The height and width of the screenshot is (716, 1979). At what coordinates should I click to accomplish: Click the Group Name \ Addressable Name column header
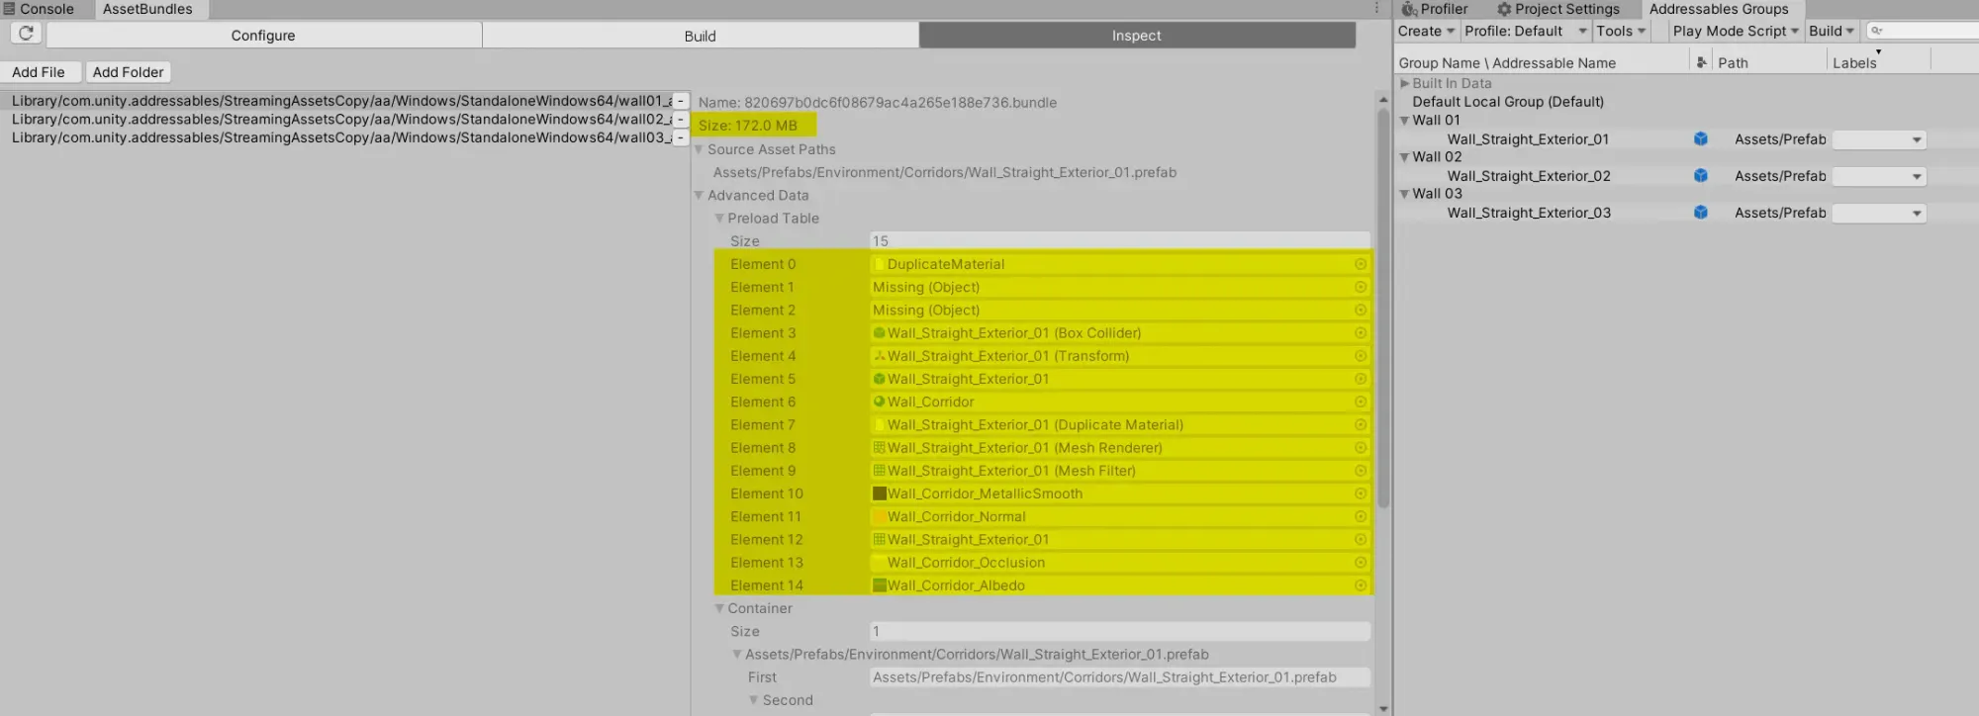pyautogui.click(x=1507, y=62)
